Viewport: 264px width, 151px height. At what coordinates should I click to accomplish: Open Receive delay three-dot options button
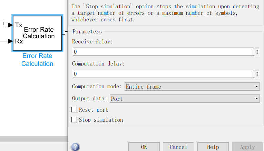pos(257,52)
